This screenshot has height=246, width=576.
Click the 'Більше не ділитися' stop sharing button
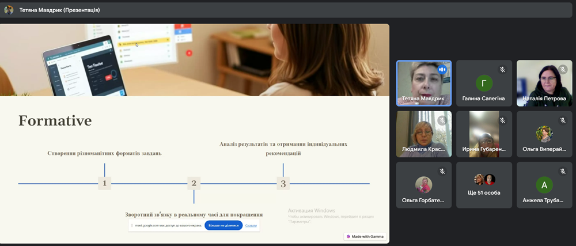coord(223,225)
